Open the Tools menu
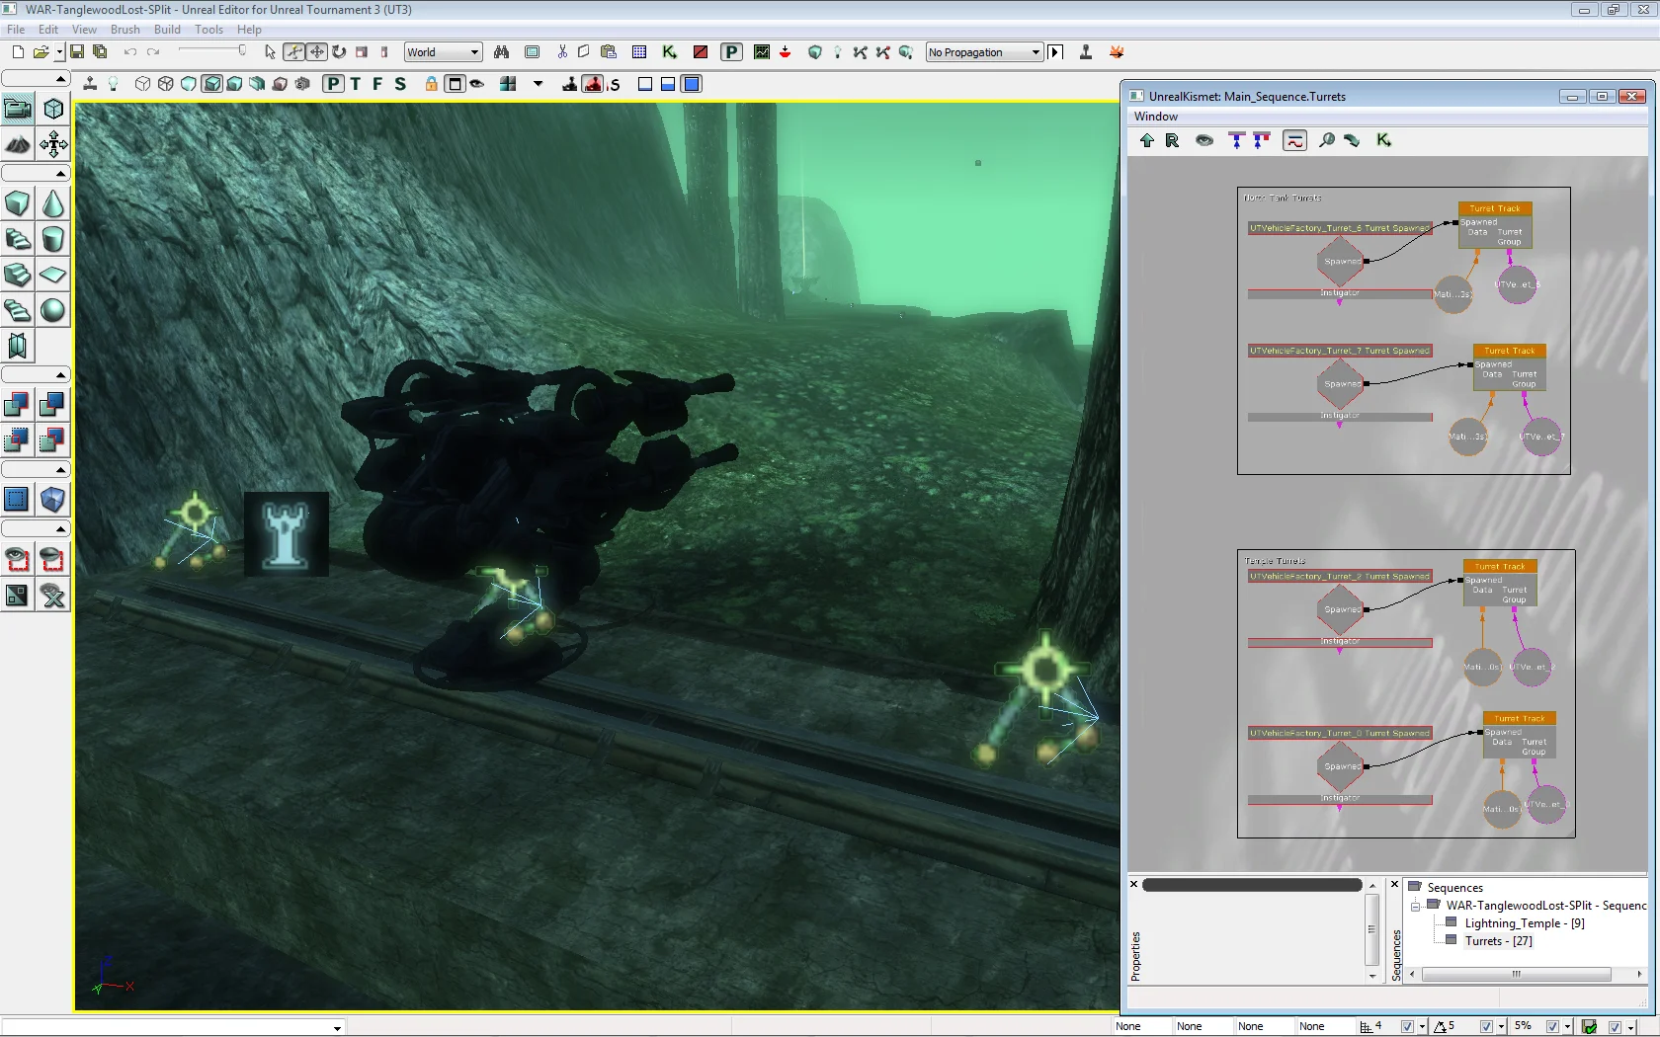This screenshot has height=1037, width=1660. 208,30
